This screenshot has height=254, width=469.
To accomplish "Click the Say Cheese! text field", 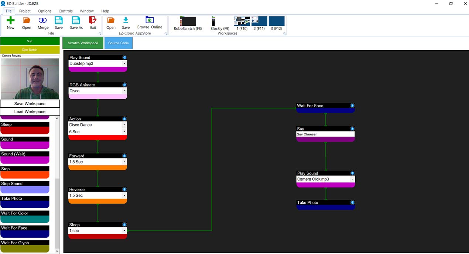I will [x=325, y=134].
